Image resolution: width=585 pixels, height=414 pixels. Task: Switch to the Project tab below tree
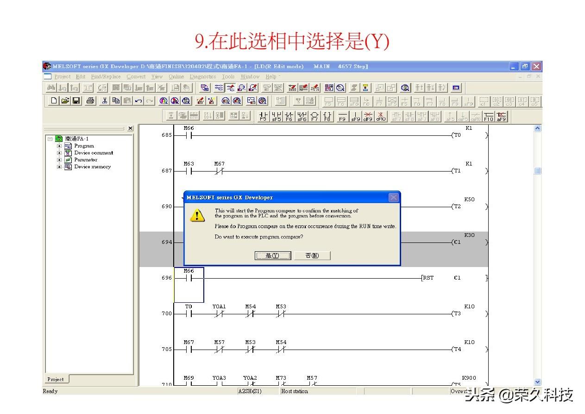coord(56,379)
